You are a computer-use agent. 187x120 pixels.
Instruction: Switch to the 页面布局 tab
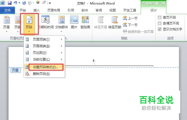[x=54, y=10]
